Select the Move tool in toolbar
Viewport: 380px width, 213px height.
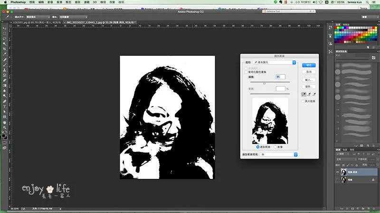5,28
